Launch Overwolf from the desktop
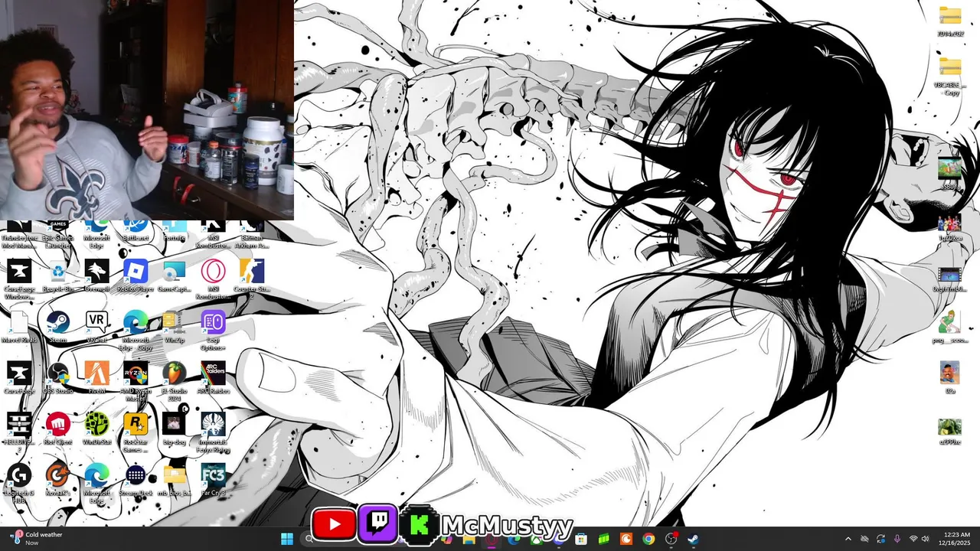Image resolution: width=980 pixels, height=551 pixels. (96, 277)
